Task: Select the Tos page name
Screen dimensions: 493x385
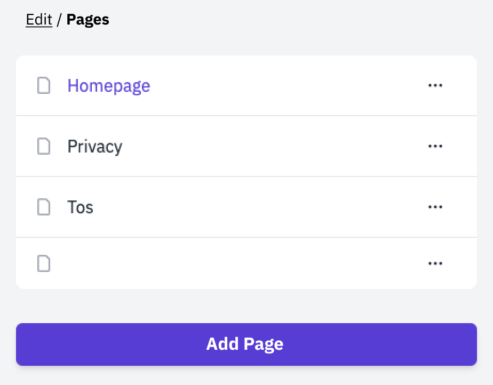Action: tap(81, 207)
